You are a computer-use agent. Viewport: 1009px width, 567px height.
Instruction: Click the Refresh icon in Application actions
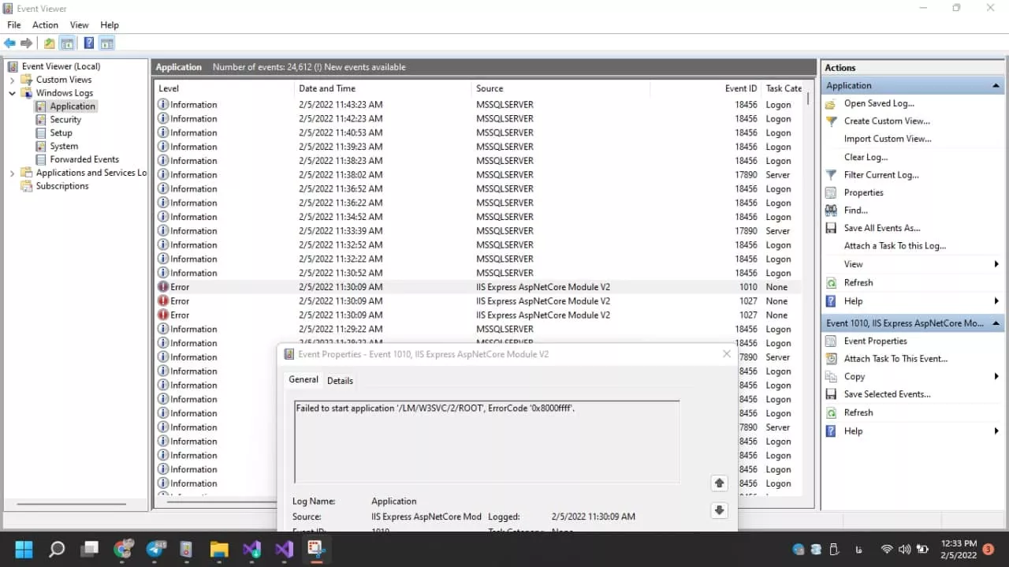pyautogui.click(x=831, y=282)
